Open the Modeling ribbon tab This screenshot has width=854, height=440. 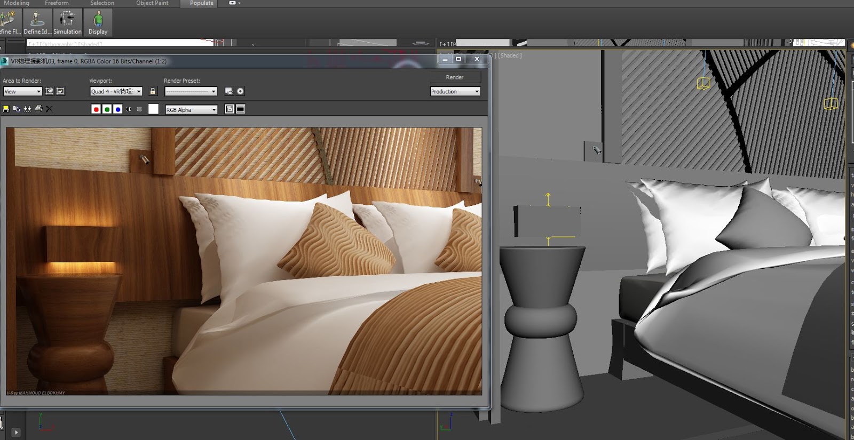click(17, 3)
